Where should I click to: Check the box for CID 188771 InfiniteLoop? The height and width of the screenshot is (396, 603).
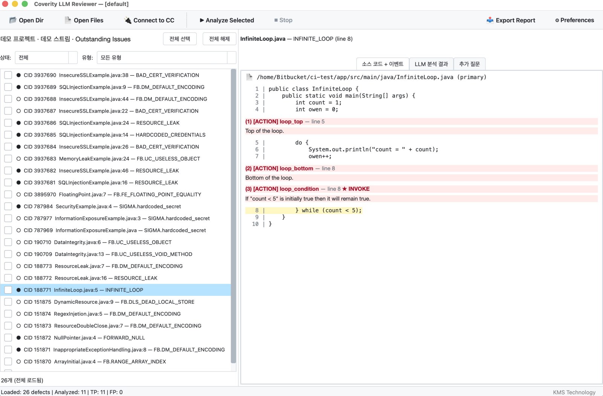[8, 290]
